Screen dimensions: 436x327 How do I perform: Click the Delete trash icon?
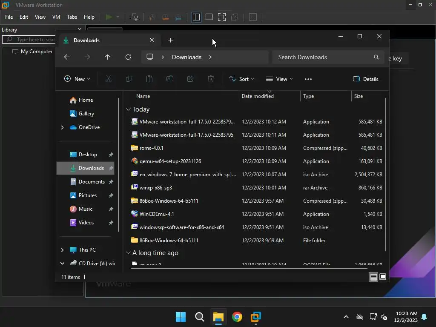211,79
